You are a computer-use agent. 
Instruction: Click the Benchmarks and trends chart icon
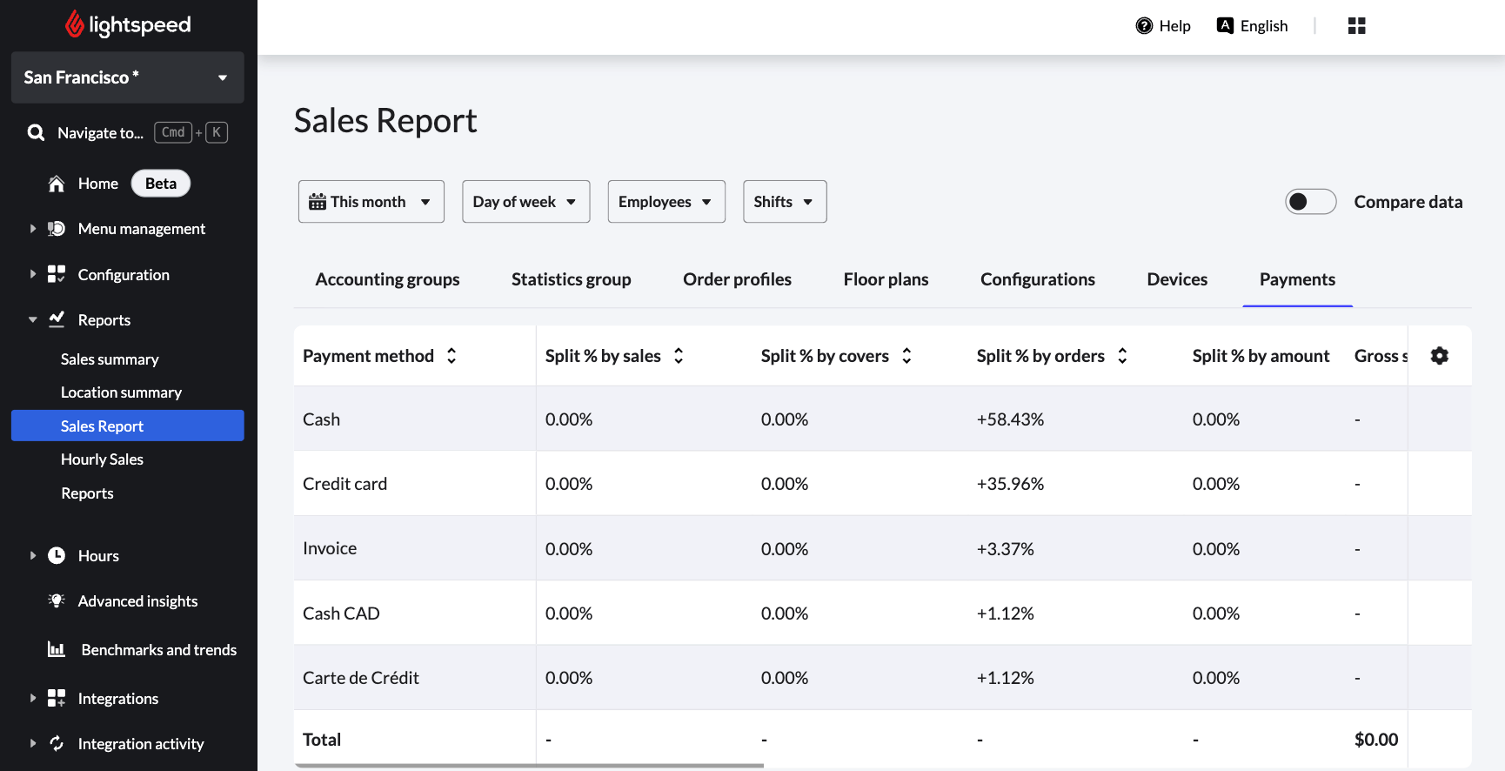point(57,650)
